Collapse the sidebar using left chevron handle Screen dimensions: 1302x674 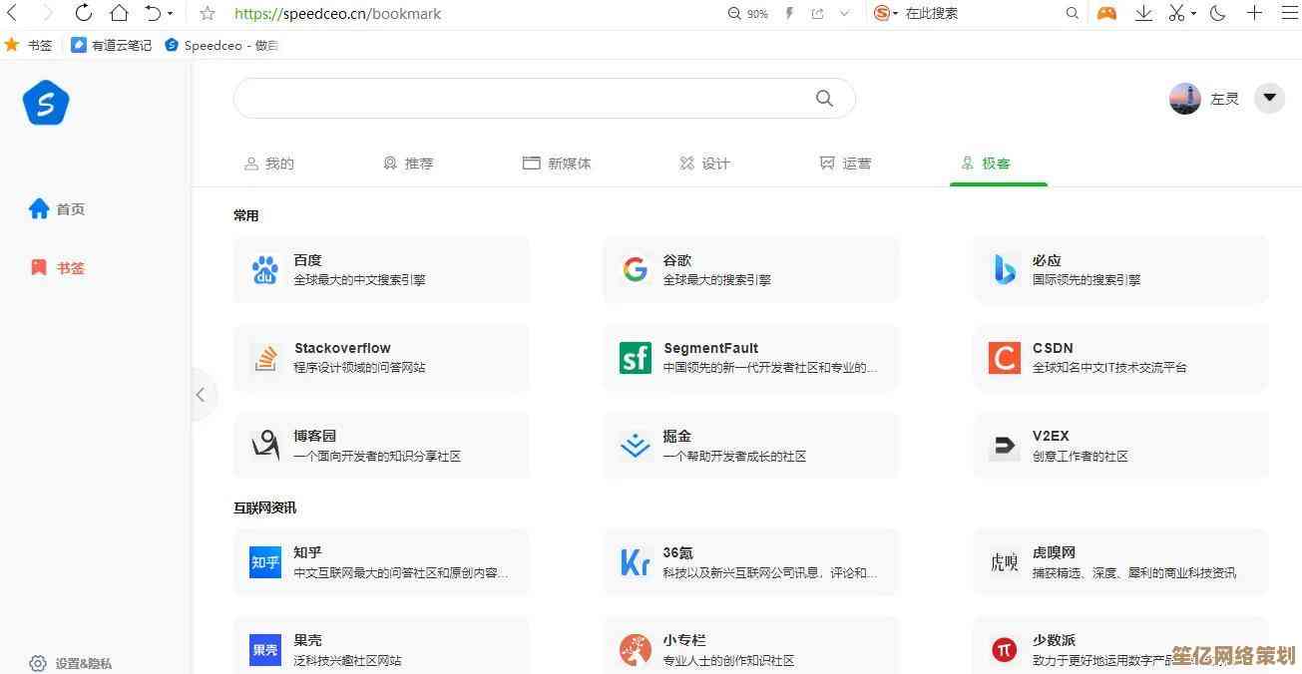tap(201, 395)
